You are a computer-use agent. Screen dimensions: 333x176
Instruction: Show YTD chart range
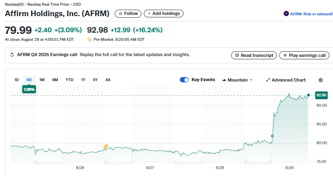click(70, 80)
